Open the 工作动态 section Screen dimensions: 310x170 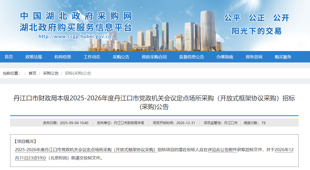click(92, 57)
